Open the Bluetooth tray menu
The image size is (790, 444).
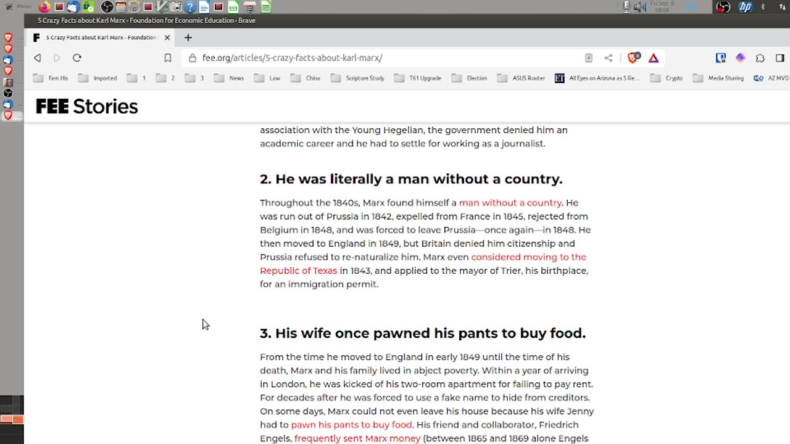click(x=763, y=7)
